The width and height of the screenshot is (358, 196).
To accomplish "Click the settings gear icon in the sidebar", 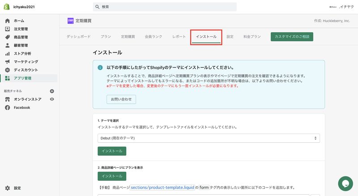I will click(x=8, y=188).
